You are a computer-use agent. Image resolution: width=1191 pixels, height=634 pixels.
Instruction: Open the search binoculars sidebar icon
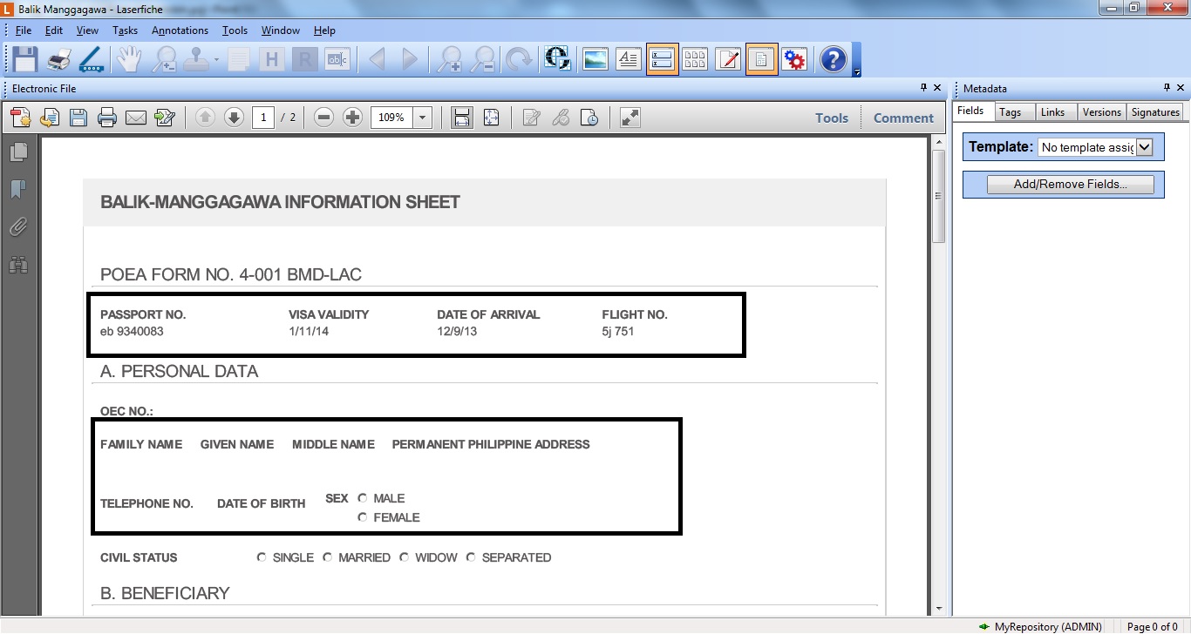click(x=18, y=264)
